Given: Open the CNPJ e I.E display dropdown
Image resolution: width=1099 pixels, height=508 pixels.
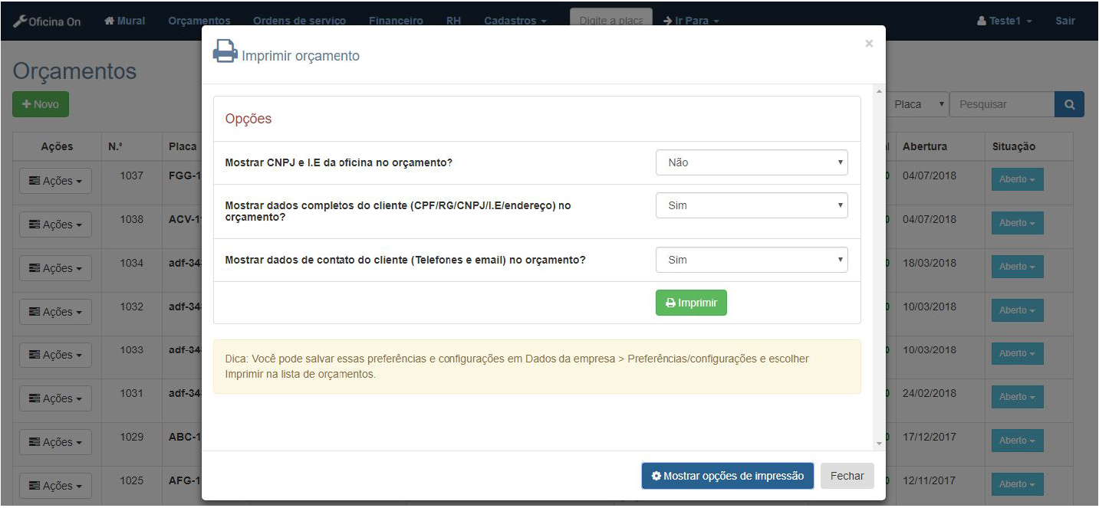Looking at the screenshot, I should tap(751, 162).
